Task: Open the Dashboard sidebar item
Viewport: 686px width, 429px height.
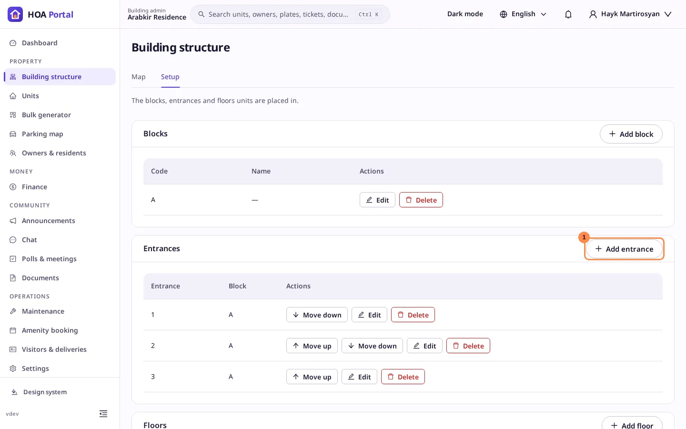Action: pyautogui.click(x=60, y=43)
